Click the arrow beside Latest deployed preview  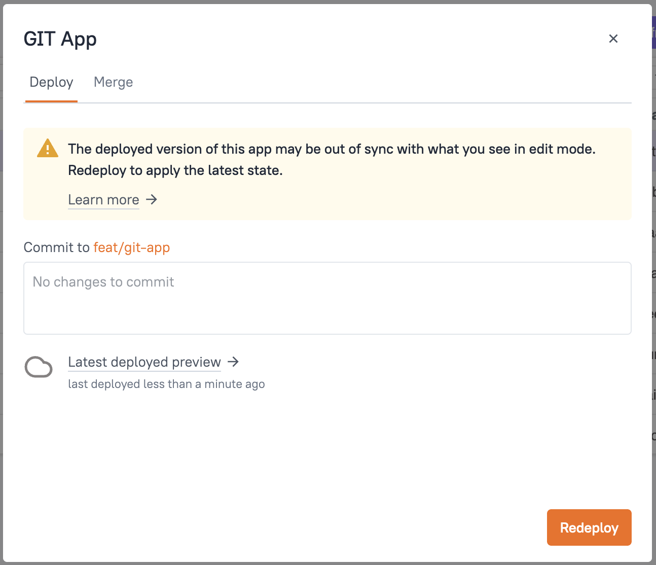coord(234,362)
